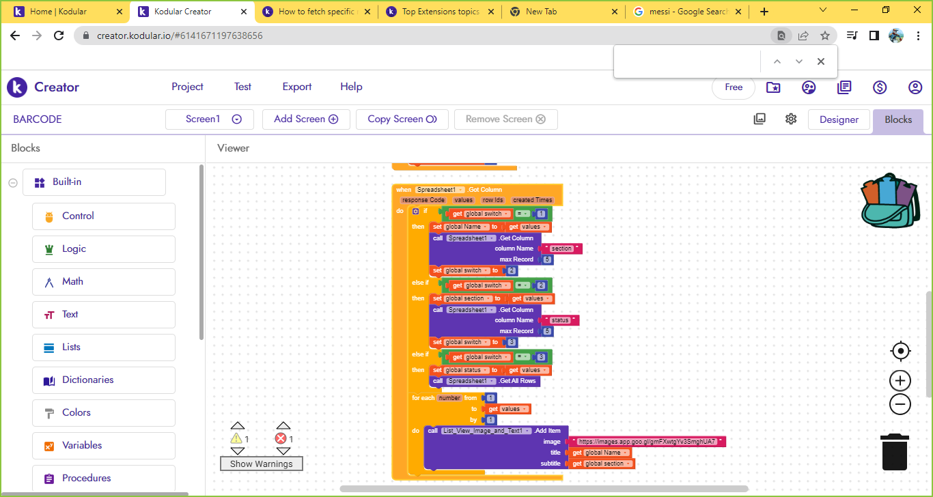Zoom out with the minus button
Image resolution: width=933 pixels, height=497 pixels.
pos(900,404)
